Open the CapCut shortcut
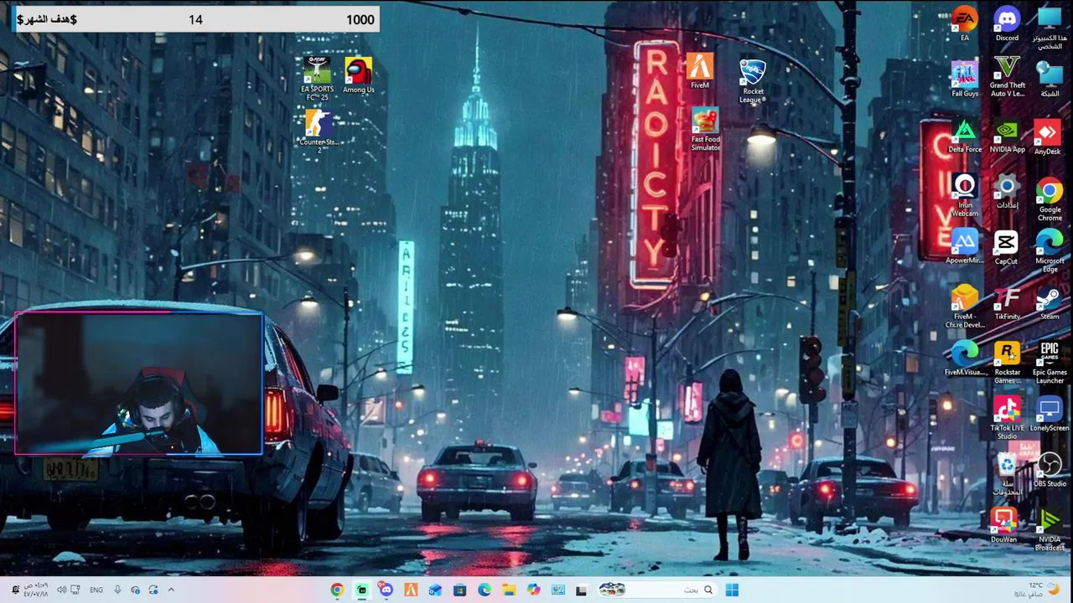Image resolution: width=1073 pixels, height=603 pixels. [1006, 249]
